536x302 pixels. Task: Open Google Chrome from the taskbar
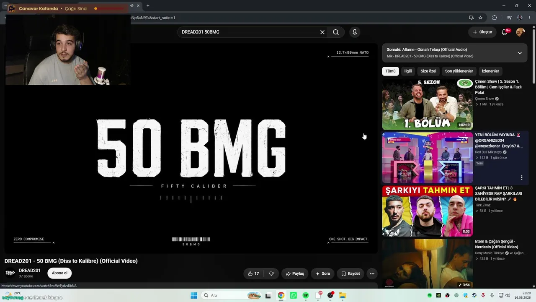click(281, 295)
